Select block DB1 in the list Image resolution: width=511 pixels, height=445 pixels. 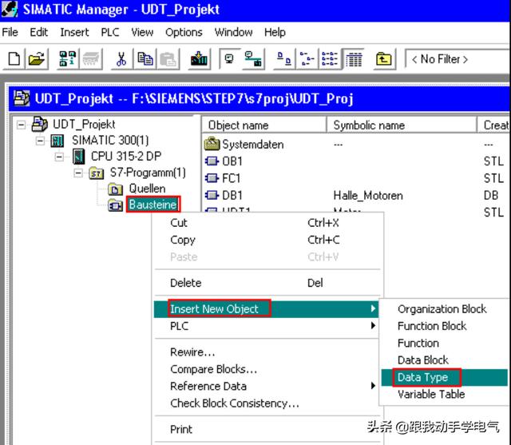tap(232, 195)
